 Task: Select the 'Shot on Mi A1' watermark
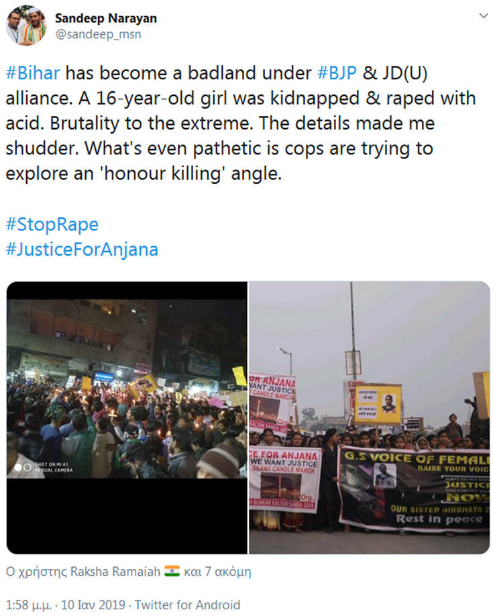(44, 468)
